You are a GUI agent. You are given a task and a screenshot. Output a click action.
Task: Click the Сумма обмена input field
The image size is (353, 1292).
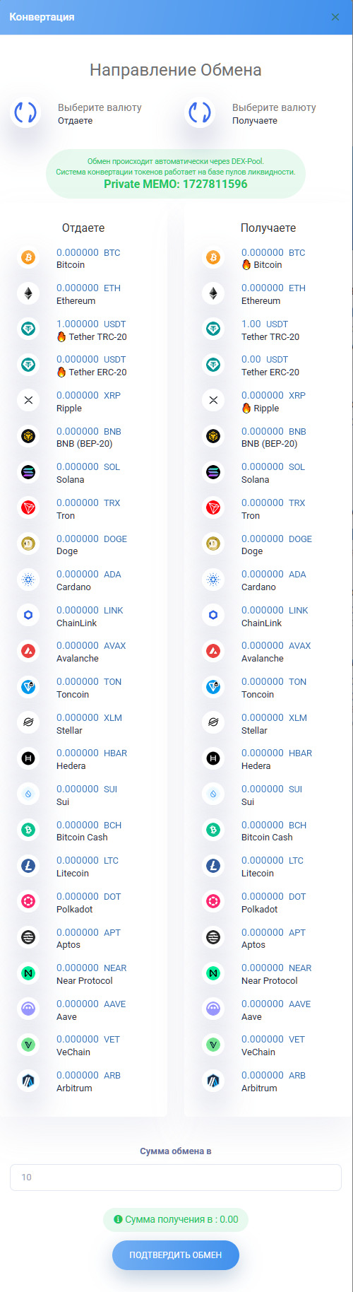point(176,1177)
